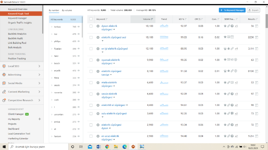Open Keyword Manager in the sidebar
The image size is (268, 150).
17,18
